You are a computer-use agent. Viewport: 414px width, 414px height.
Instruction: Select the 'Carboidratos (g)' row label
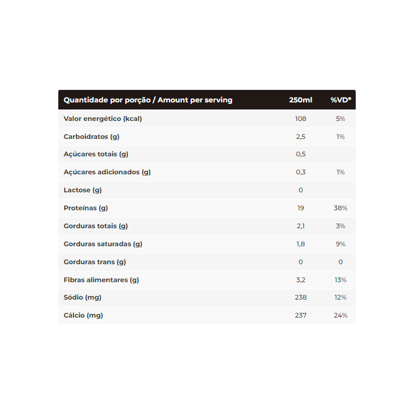tap(92, 137)
